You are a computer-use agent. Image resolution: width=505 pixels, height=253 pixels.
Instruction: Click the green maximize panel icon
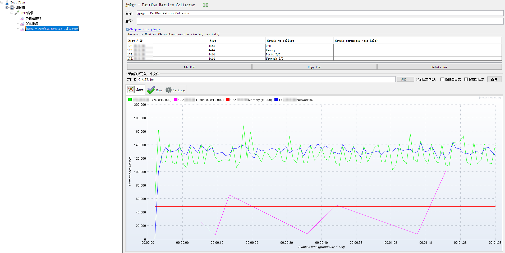205,5
